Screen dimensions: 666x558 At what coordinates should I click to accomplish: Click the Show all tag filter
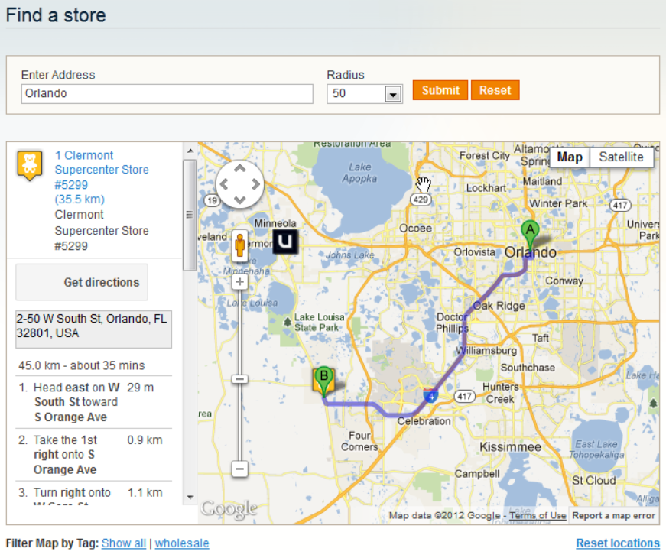point(124,543)
